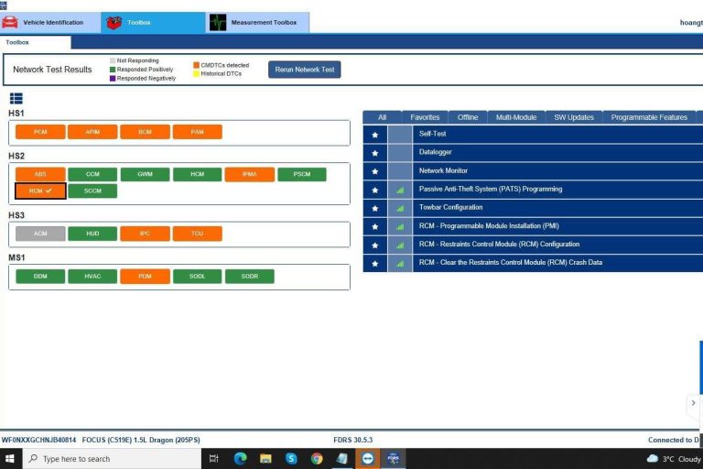This screenshot has height=469, width=703.
Task: Open the Programmable Features tab
Action: pyautogui.click(x=649, y=117)
